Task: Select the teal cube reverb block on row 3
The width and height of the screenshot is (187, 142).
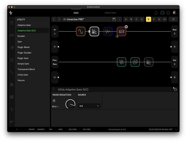Action: (x=135, y=62)
